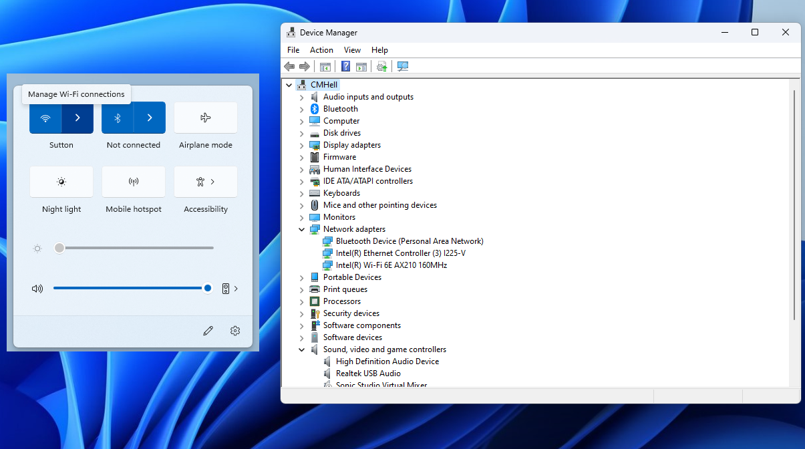Select the sound output device icon
This screenshot has height=449, width=805.
(x=226, y=289)
